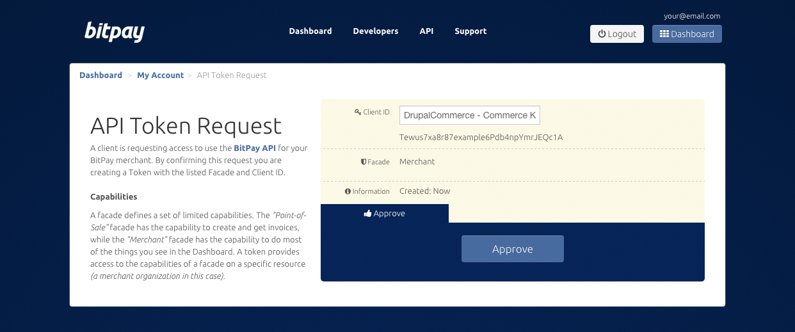Open the Support menu item
Viewport: 795px width, 332px height.
pyautogui.click(x=470, y=31)
